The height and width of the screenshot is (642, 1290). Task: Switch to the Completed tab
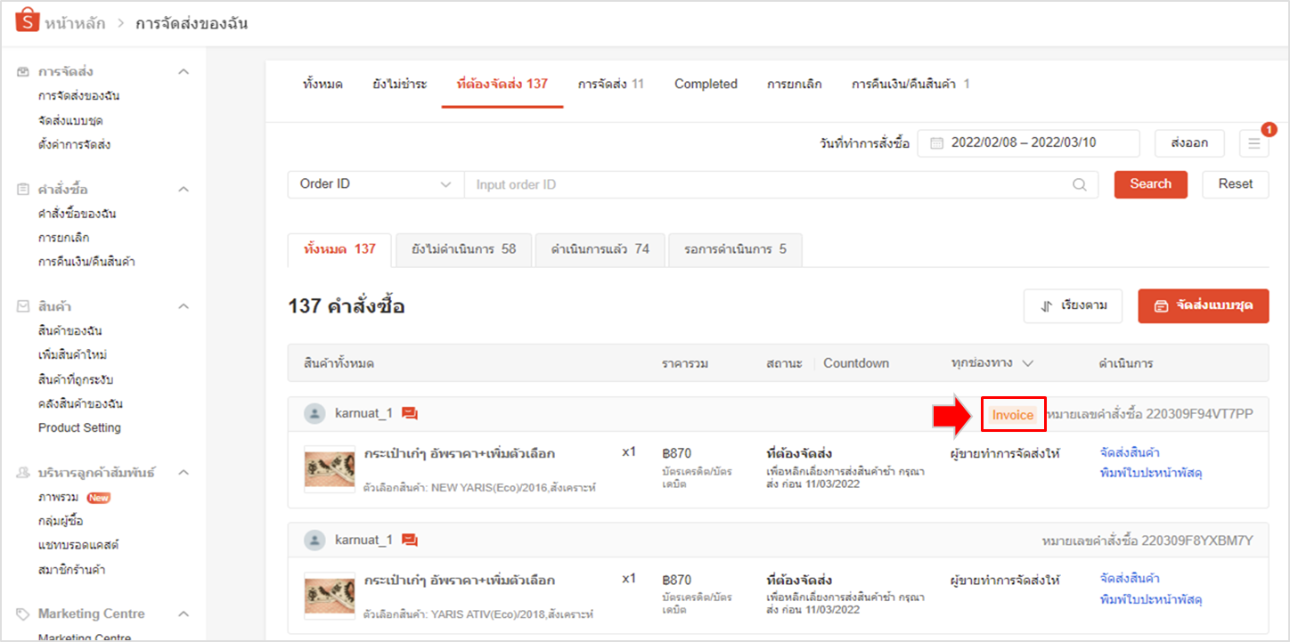(705, 84)
